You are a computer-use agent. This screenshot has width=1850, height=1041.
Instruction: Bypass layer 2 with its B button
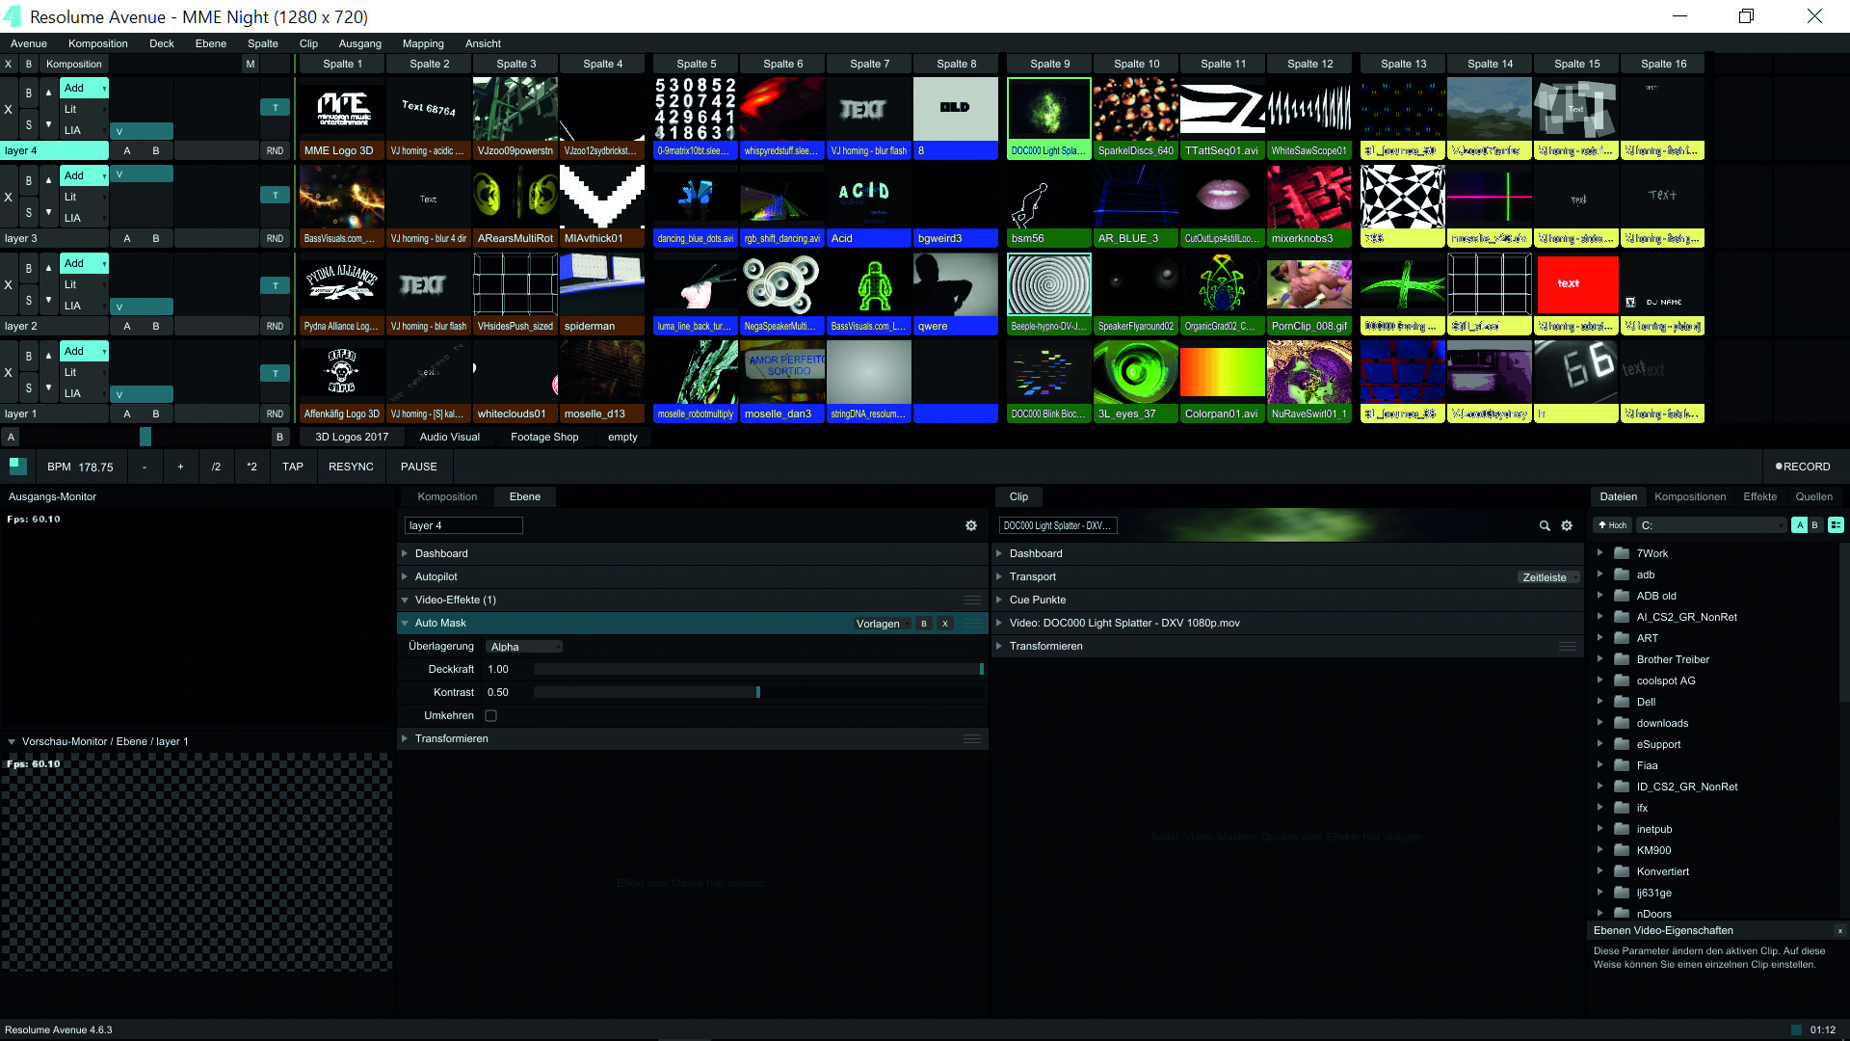click(29, 269)
